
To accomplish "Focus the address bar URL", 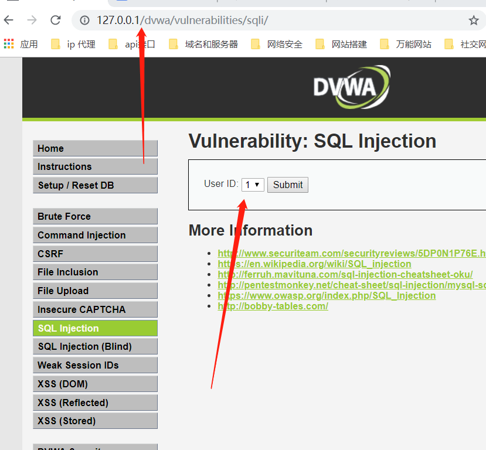I will pyautogui.click(x=182, y=21).
